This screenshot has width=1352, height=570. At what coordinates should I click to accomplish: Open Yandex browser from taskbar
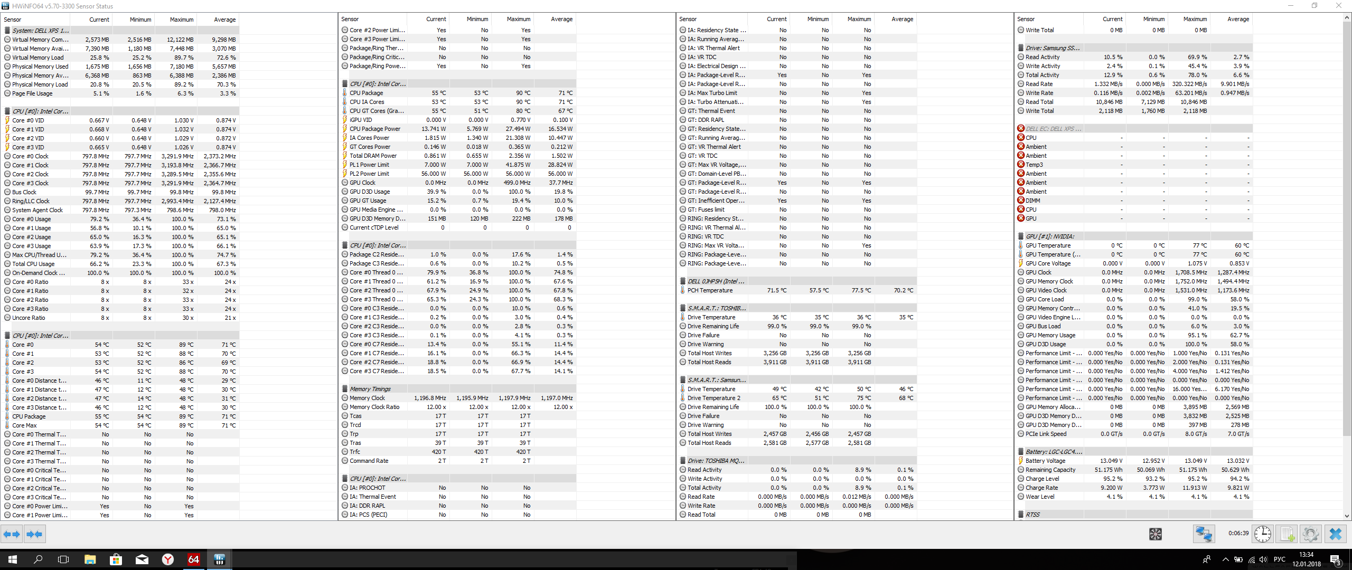coord(168,559)
